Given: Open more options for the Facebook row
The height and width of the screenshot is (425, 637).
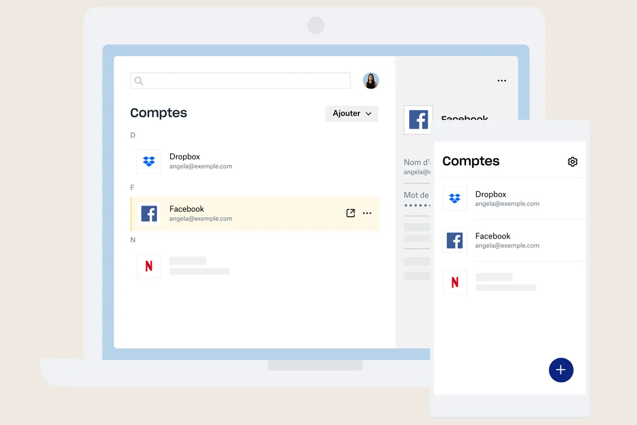Looking at the screenshot, I should [367, 213].
